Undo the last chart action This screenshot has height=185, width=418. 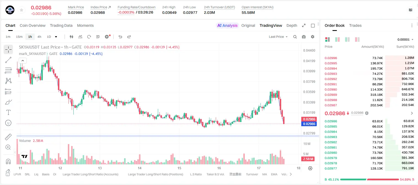pos(120,37)
